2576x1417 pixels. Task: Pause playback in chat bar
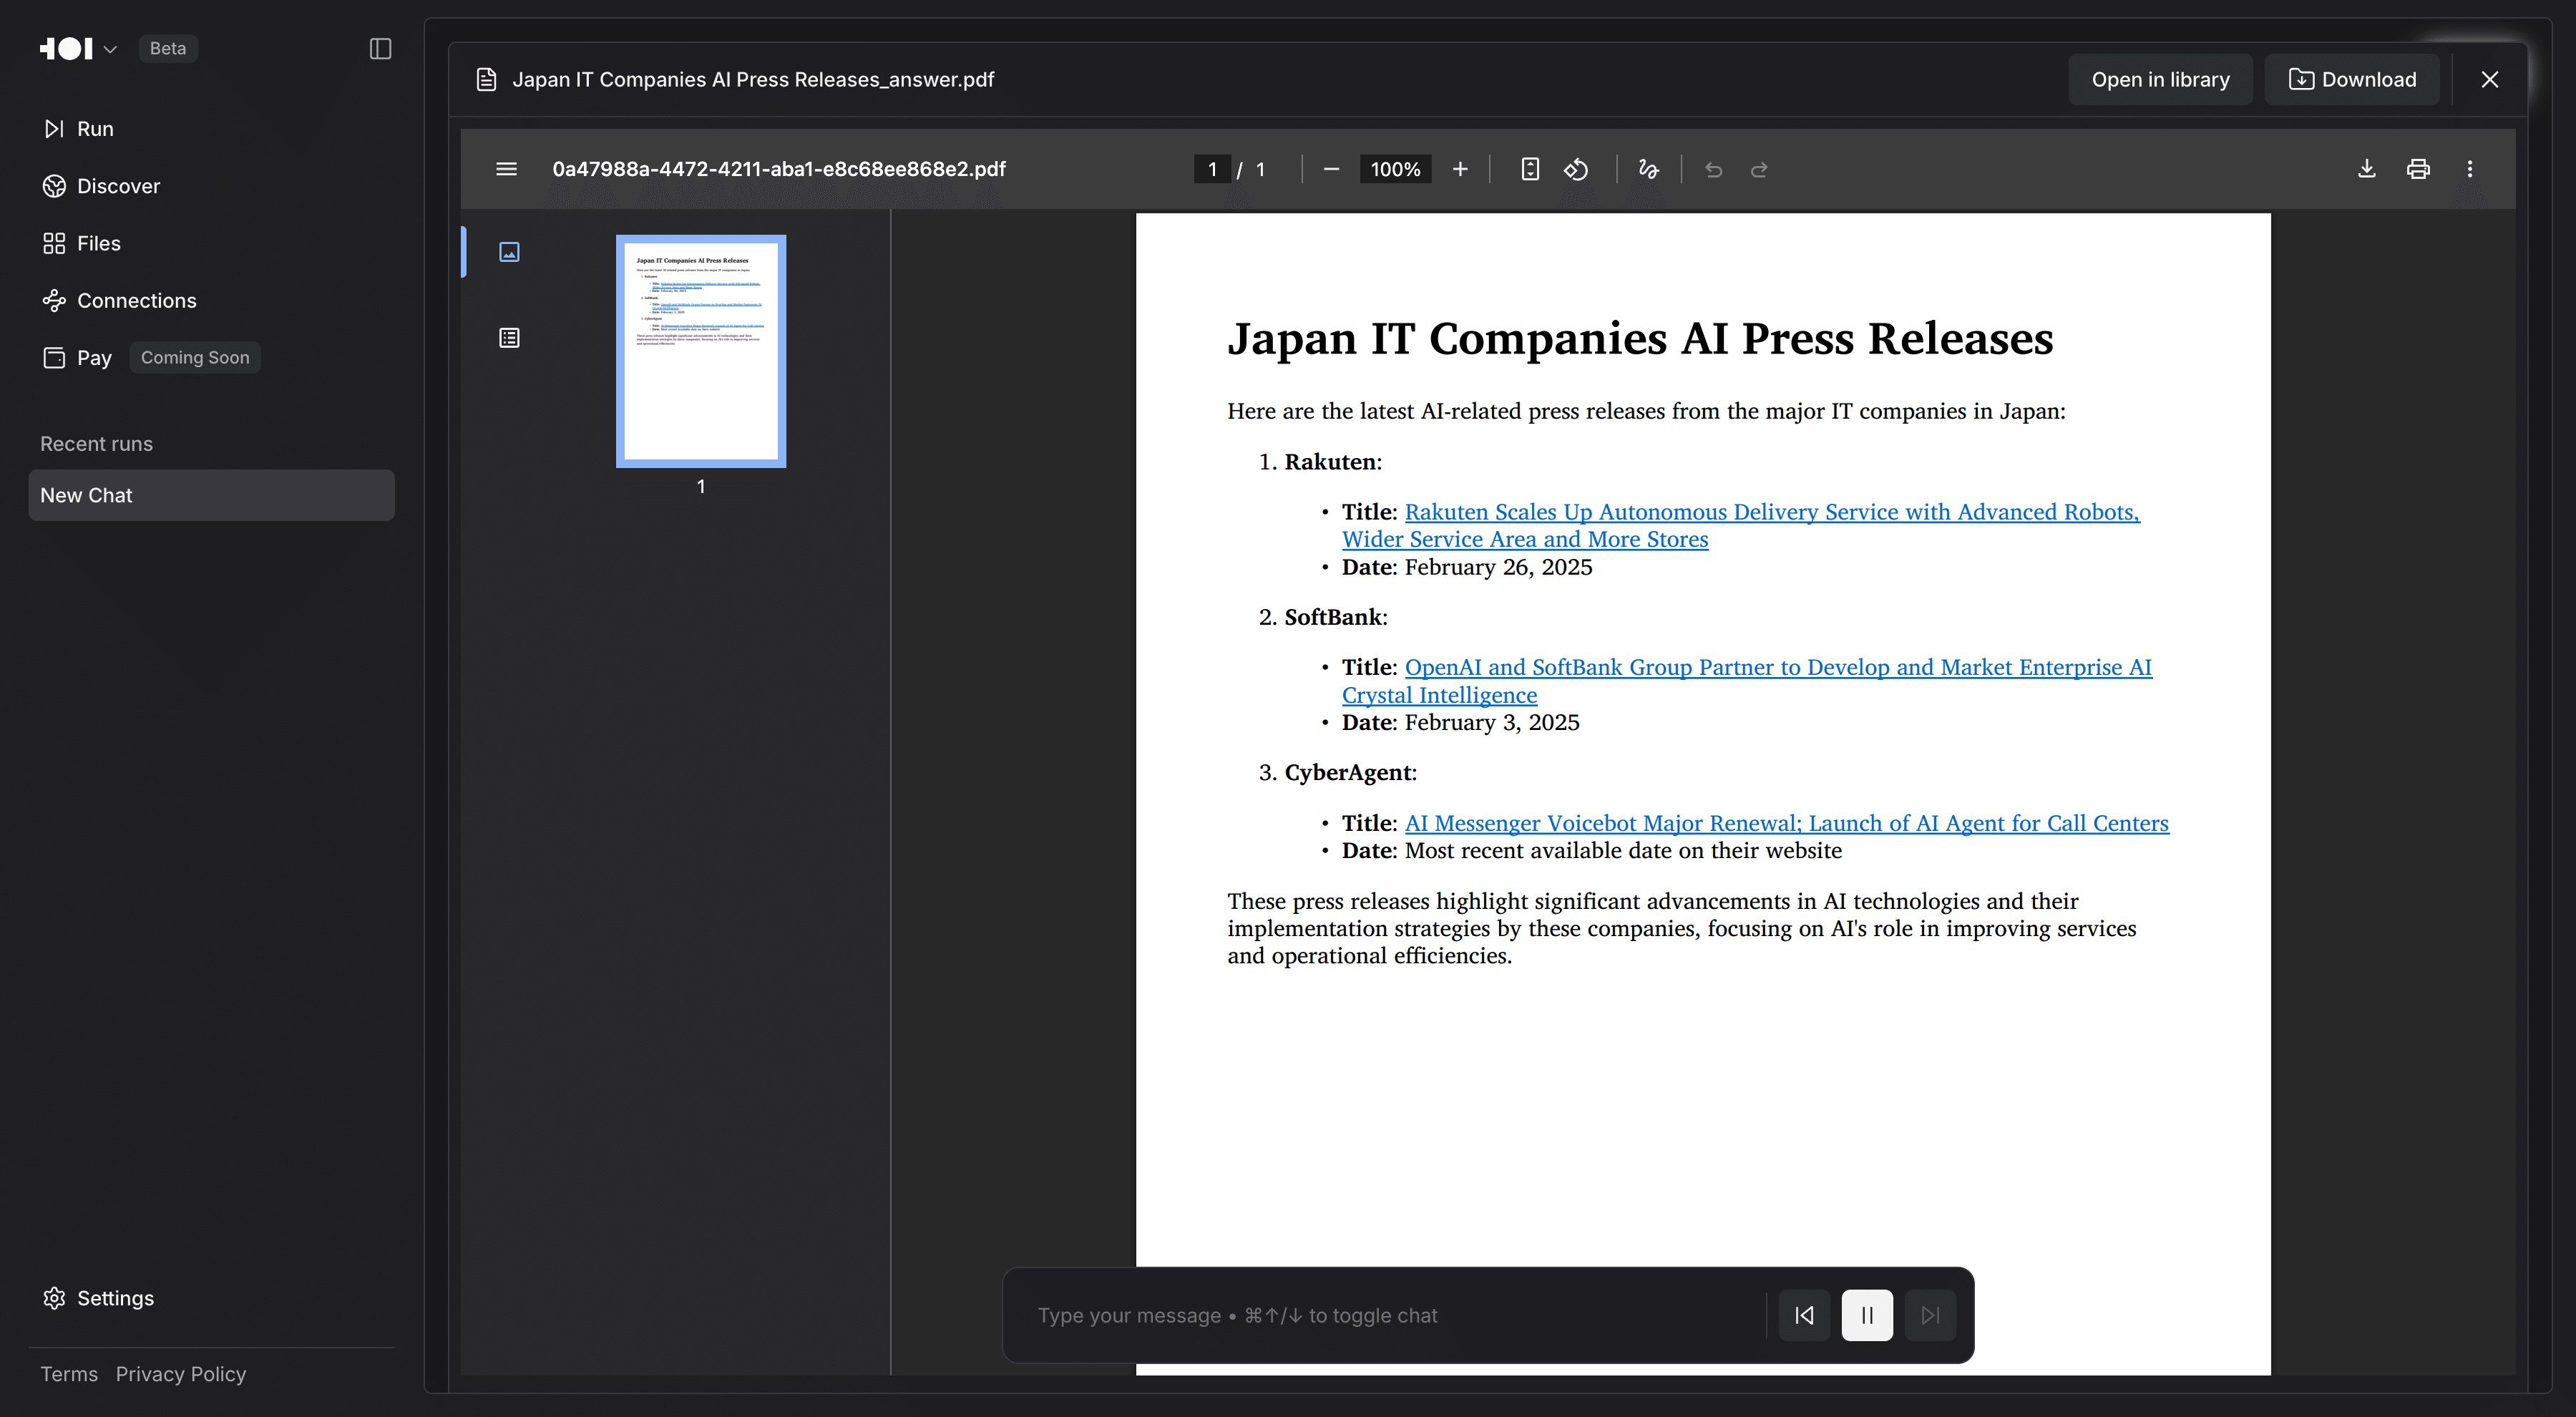pos(1866,1315)
